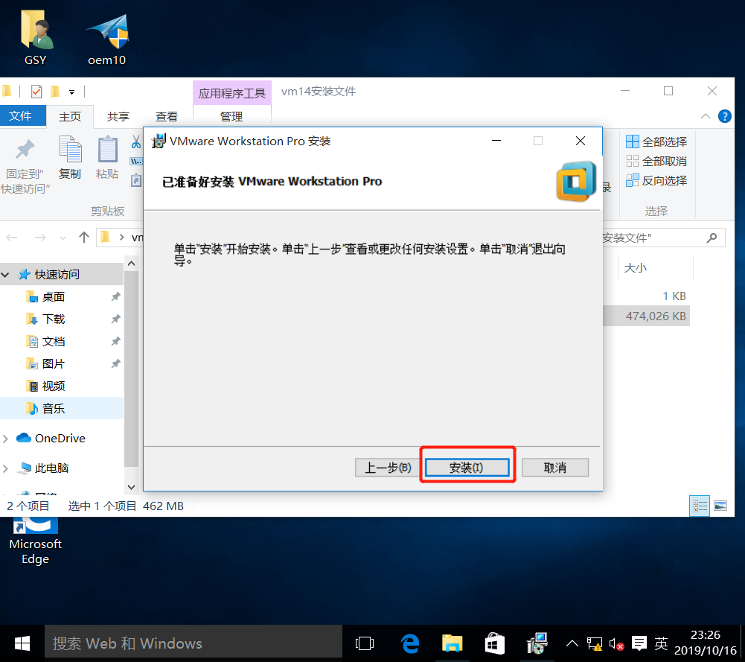Expand the OneDrive tree node
The height and width of the screenshot is (662, 745).
click(5, 438)
